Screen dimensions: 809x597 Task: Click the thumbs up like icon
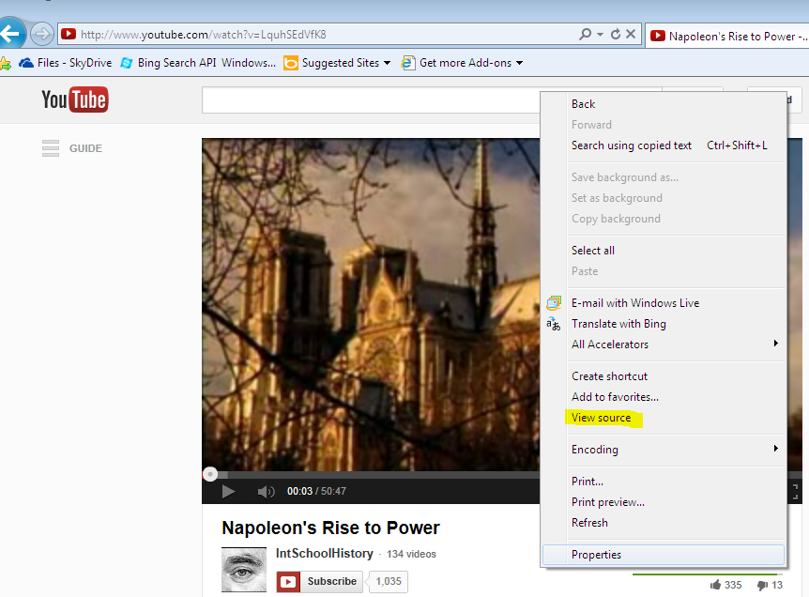click(x=715, y=585)
